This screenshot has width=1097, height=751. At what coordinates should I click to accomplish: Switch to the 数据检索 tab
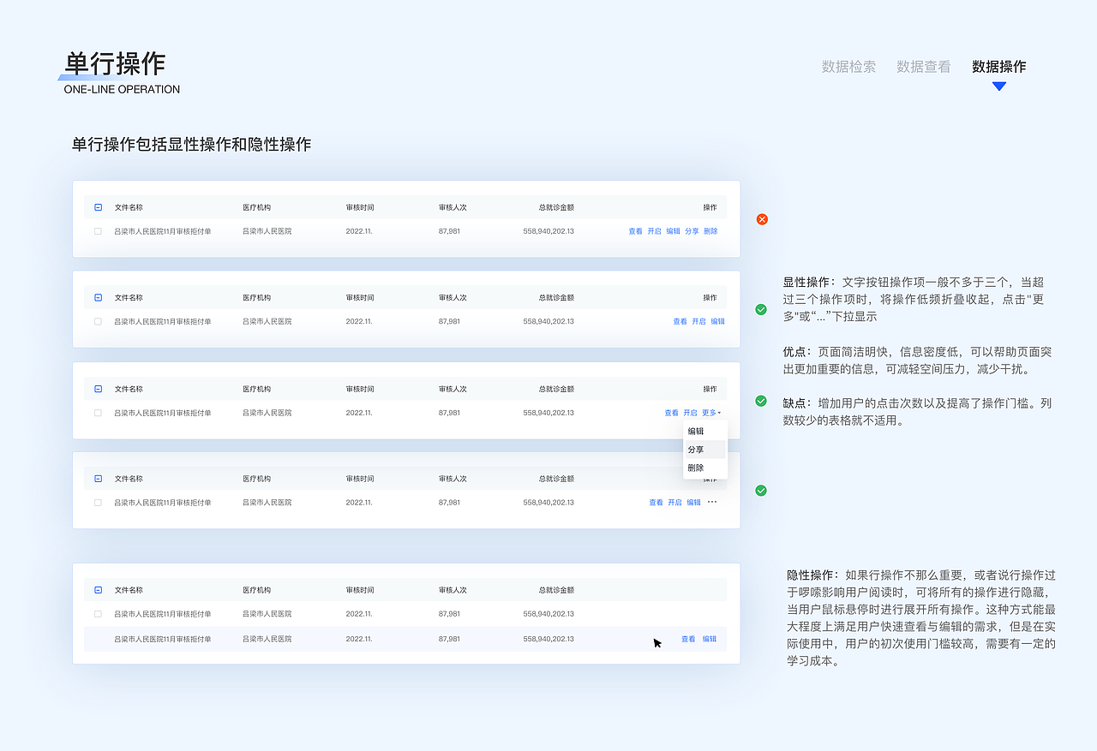[x=848, y=67]
